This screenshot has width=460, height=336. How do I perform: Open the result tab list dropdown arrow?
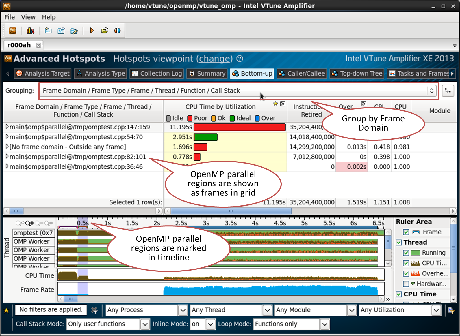click(455, 46)
